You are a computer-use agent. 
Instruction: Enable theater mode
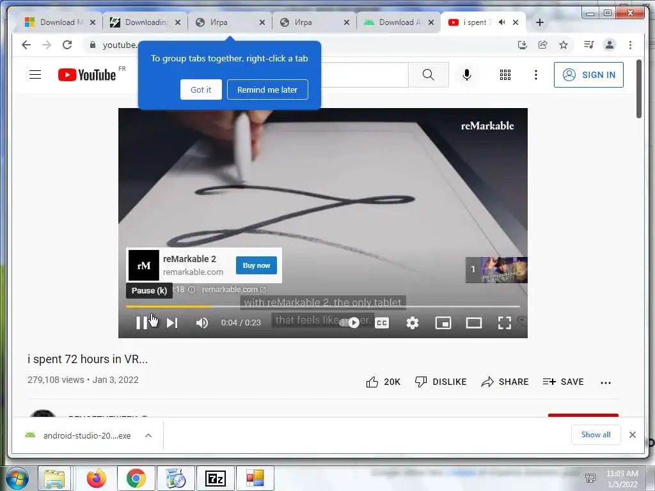[x=474, y=323]
